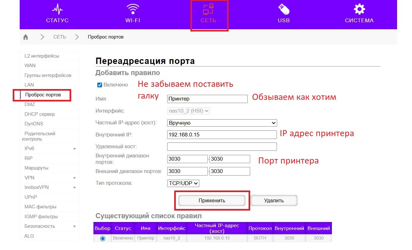The image size is (412, 250).
Task: Click the Внутренний column header
Action: [289, 228]
